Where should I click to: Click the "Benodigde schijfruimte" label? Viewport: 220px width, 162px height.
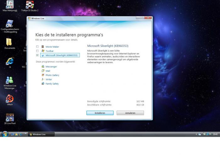coord(99,101)
